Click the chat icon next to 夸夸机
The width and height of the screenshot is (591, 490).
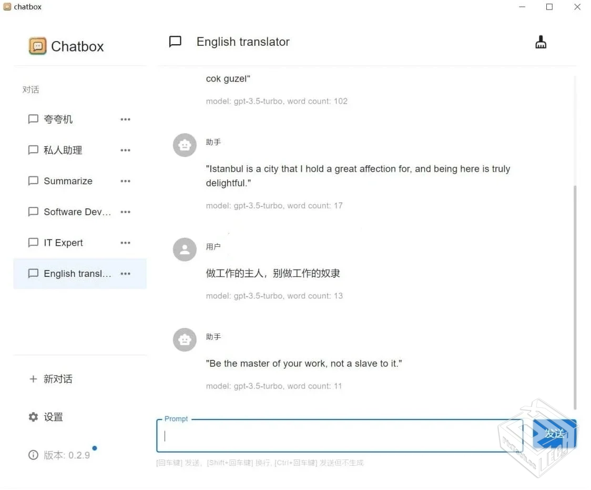coord(33,119)
